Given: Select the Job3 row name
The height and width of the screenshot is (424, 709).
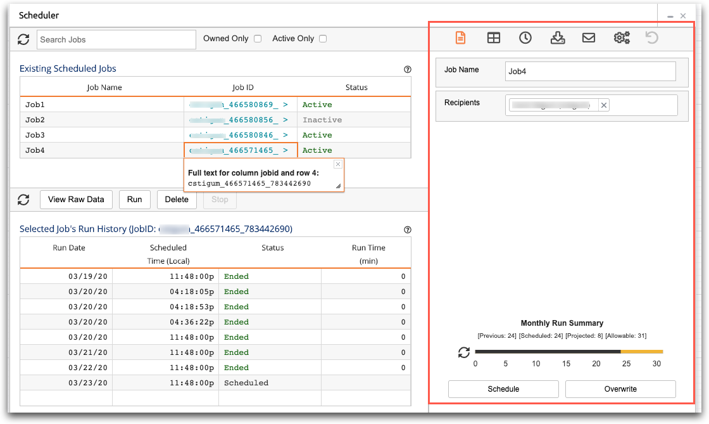Looking at the screenshot, I should click(x=35, y=135).
